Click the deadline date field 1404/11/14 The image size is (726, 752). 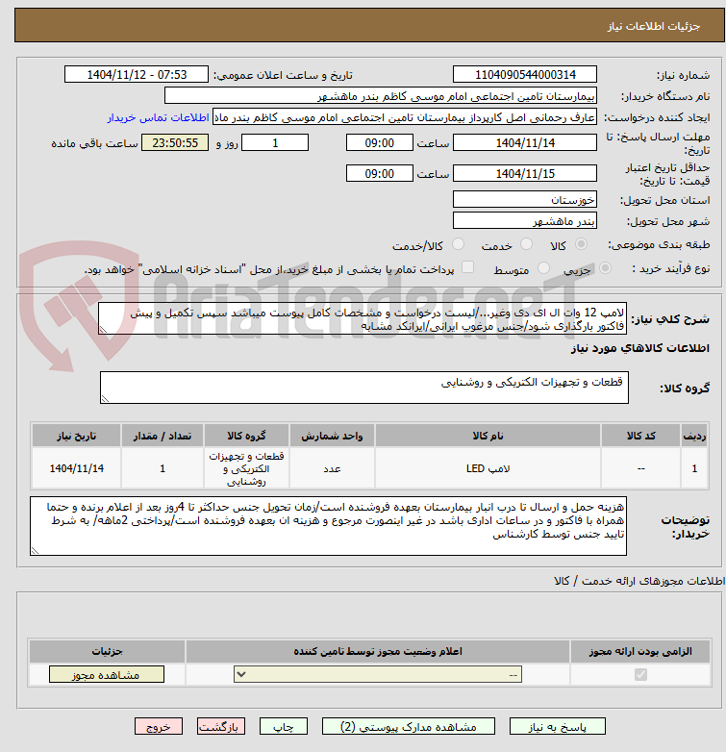[525, 143]
